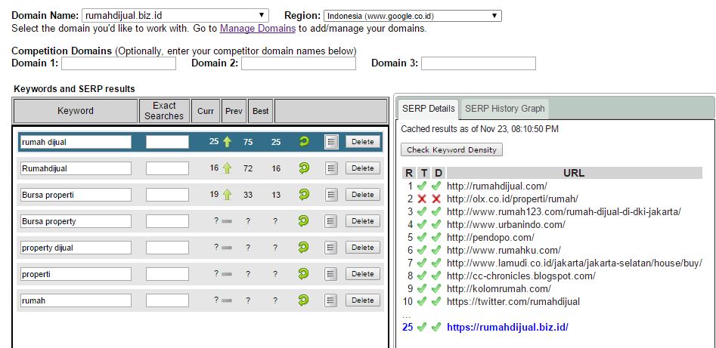Refresh the 'property dijual' keyword row
Image resolution: width=716 pixels, height=348 pixels.
coord(304,248)
